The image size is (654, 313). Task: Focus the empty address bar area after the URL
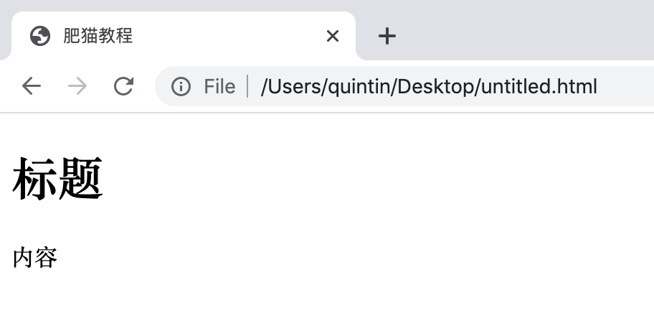click(x=625, y=86)
